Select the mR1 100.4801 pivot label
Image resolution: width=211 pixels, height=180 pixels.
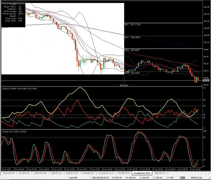pyautogui.click(x=132, y=37)
